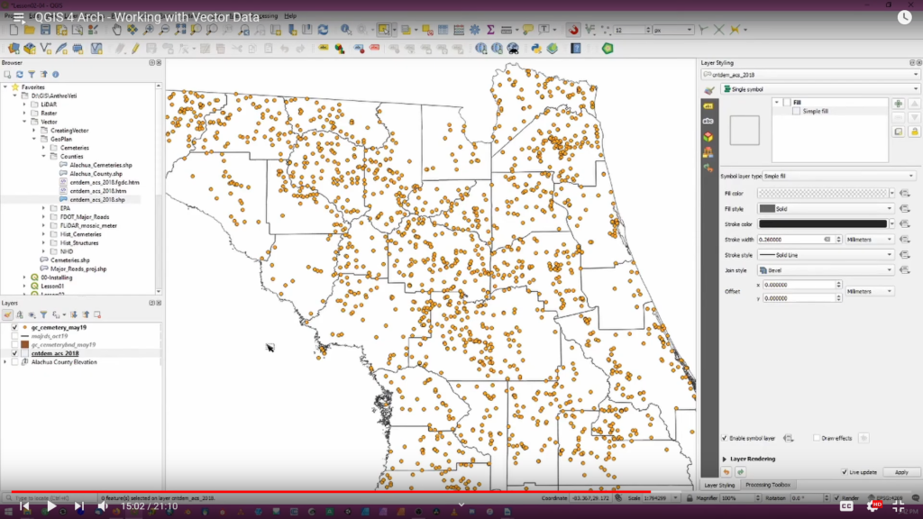Image resolution: width=923 pixels, height=519 pixels.
Task: Click the Offset x value field
Action: tap(799, 285)
